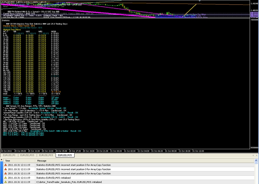Screen dimensions: 259x184
Task: Click the log scrollbar up arrow
Action: point(256,161)
